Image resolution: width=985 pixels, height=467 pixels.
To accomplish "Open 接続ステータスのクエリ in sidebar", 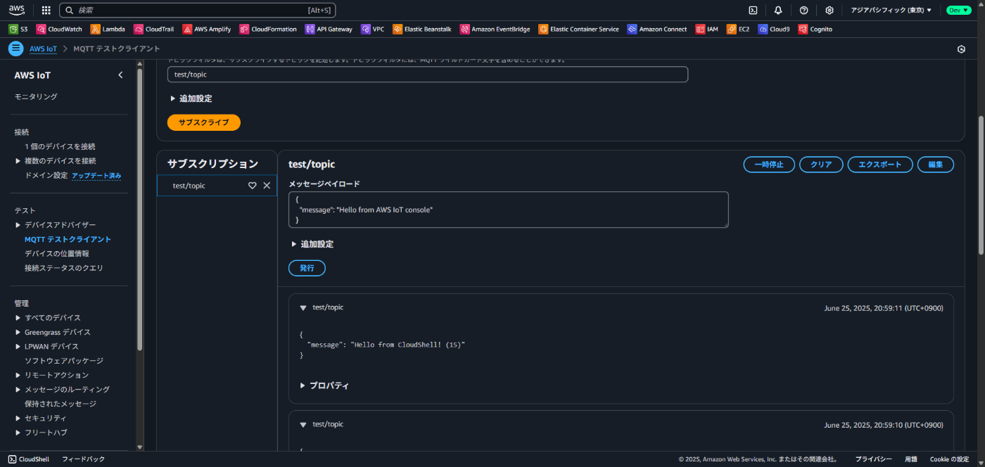I will 64,268.
